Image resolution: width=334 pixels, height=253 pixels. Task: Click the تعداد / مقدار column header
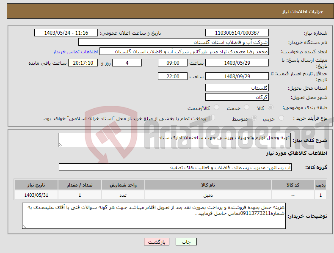pos(80,185)
